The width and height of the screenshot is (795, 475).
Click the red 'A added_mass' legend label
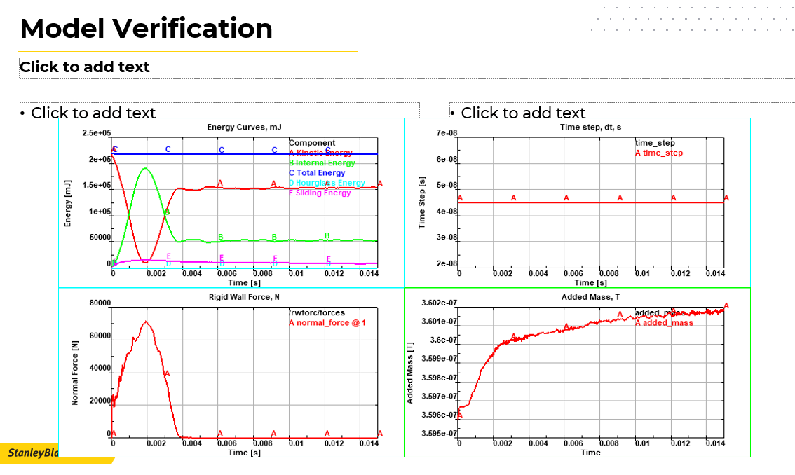664,323
